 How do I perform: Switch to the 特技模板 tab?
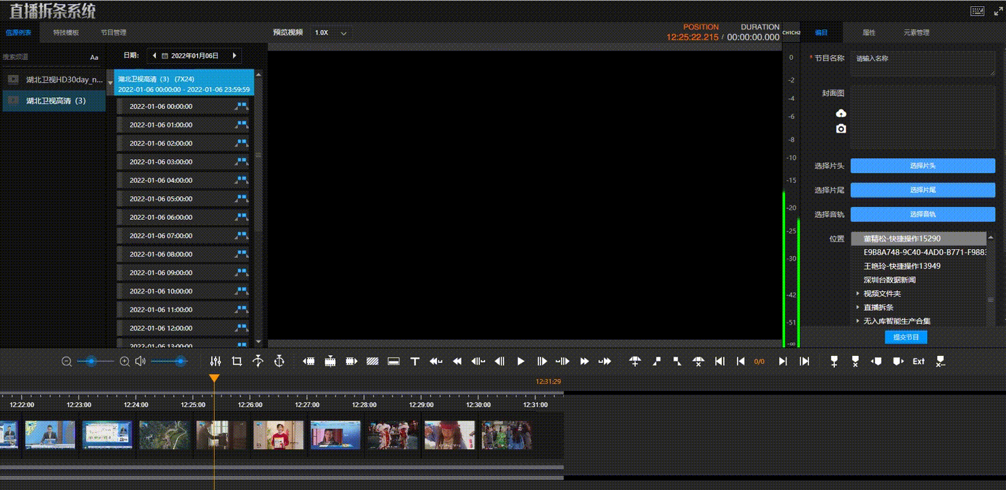[x=66, y=33]
